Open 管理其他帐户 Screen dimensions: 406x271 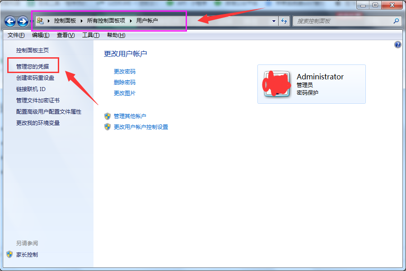(x=130, y=116)
